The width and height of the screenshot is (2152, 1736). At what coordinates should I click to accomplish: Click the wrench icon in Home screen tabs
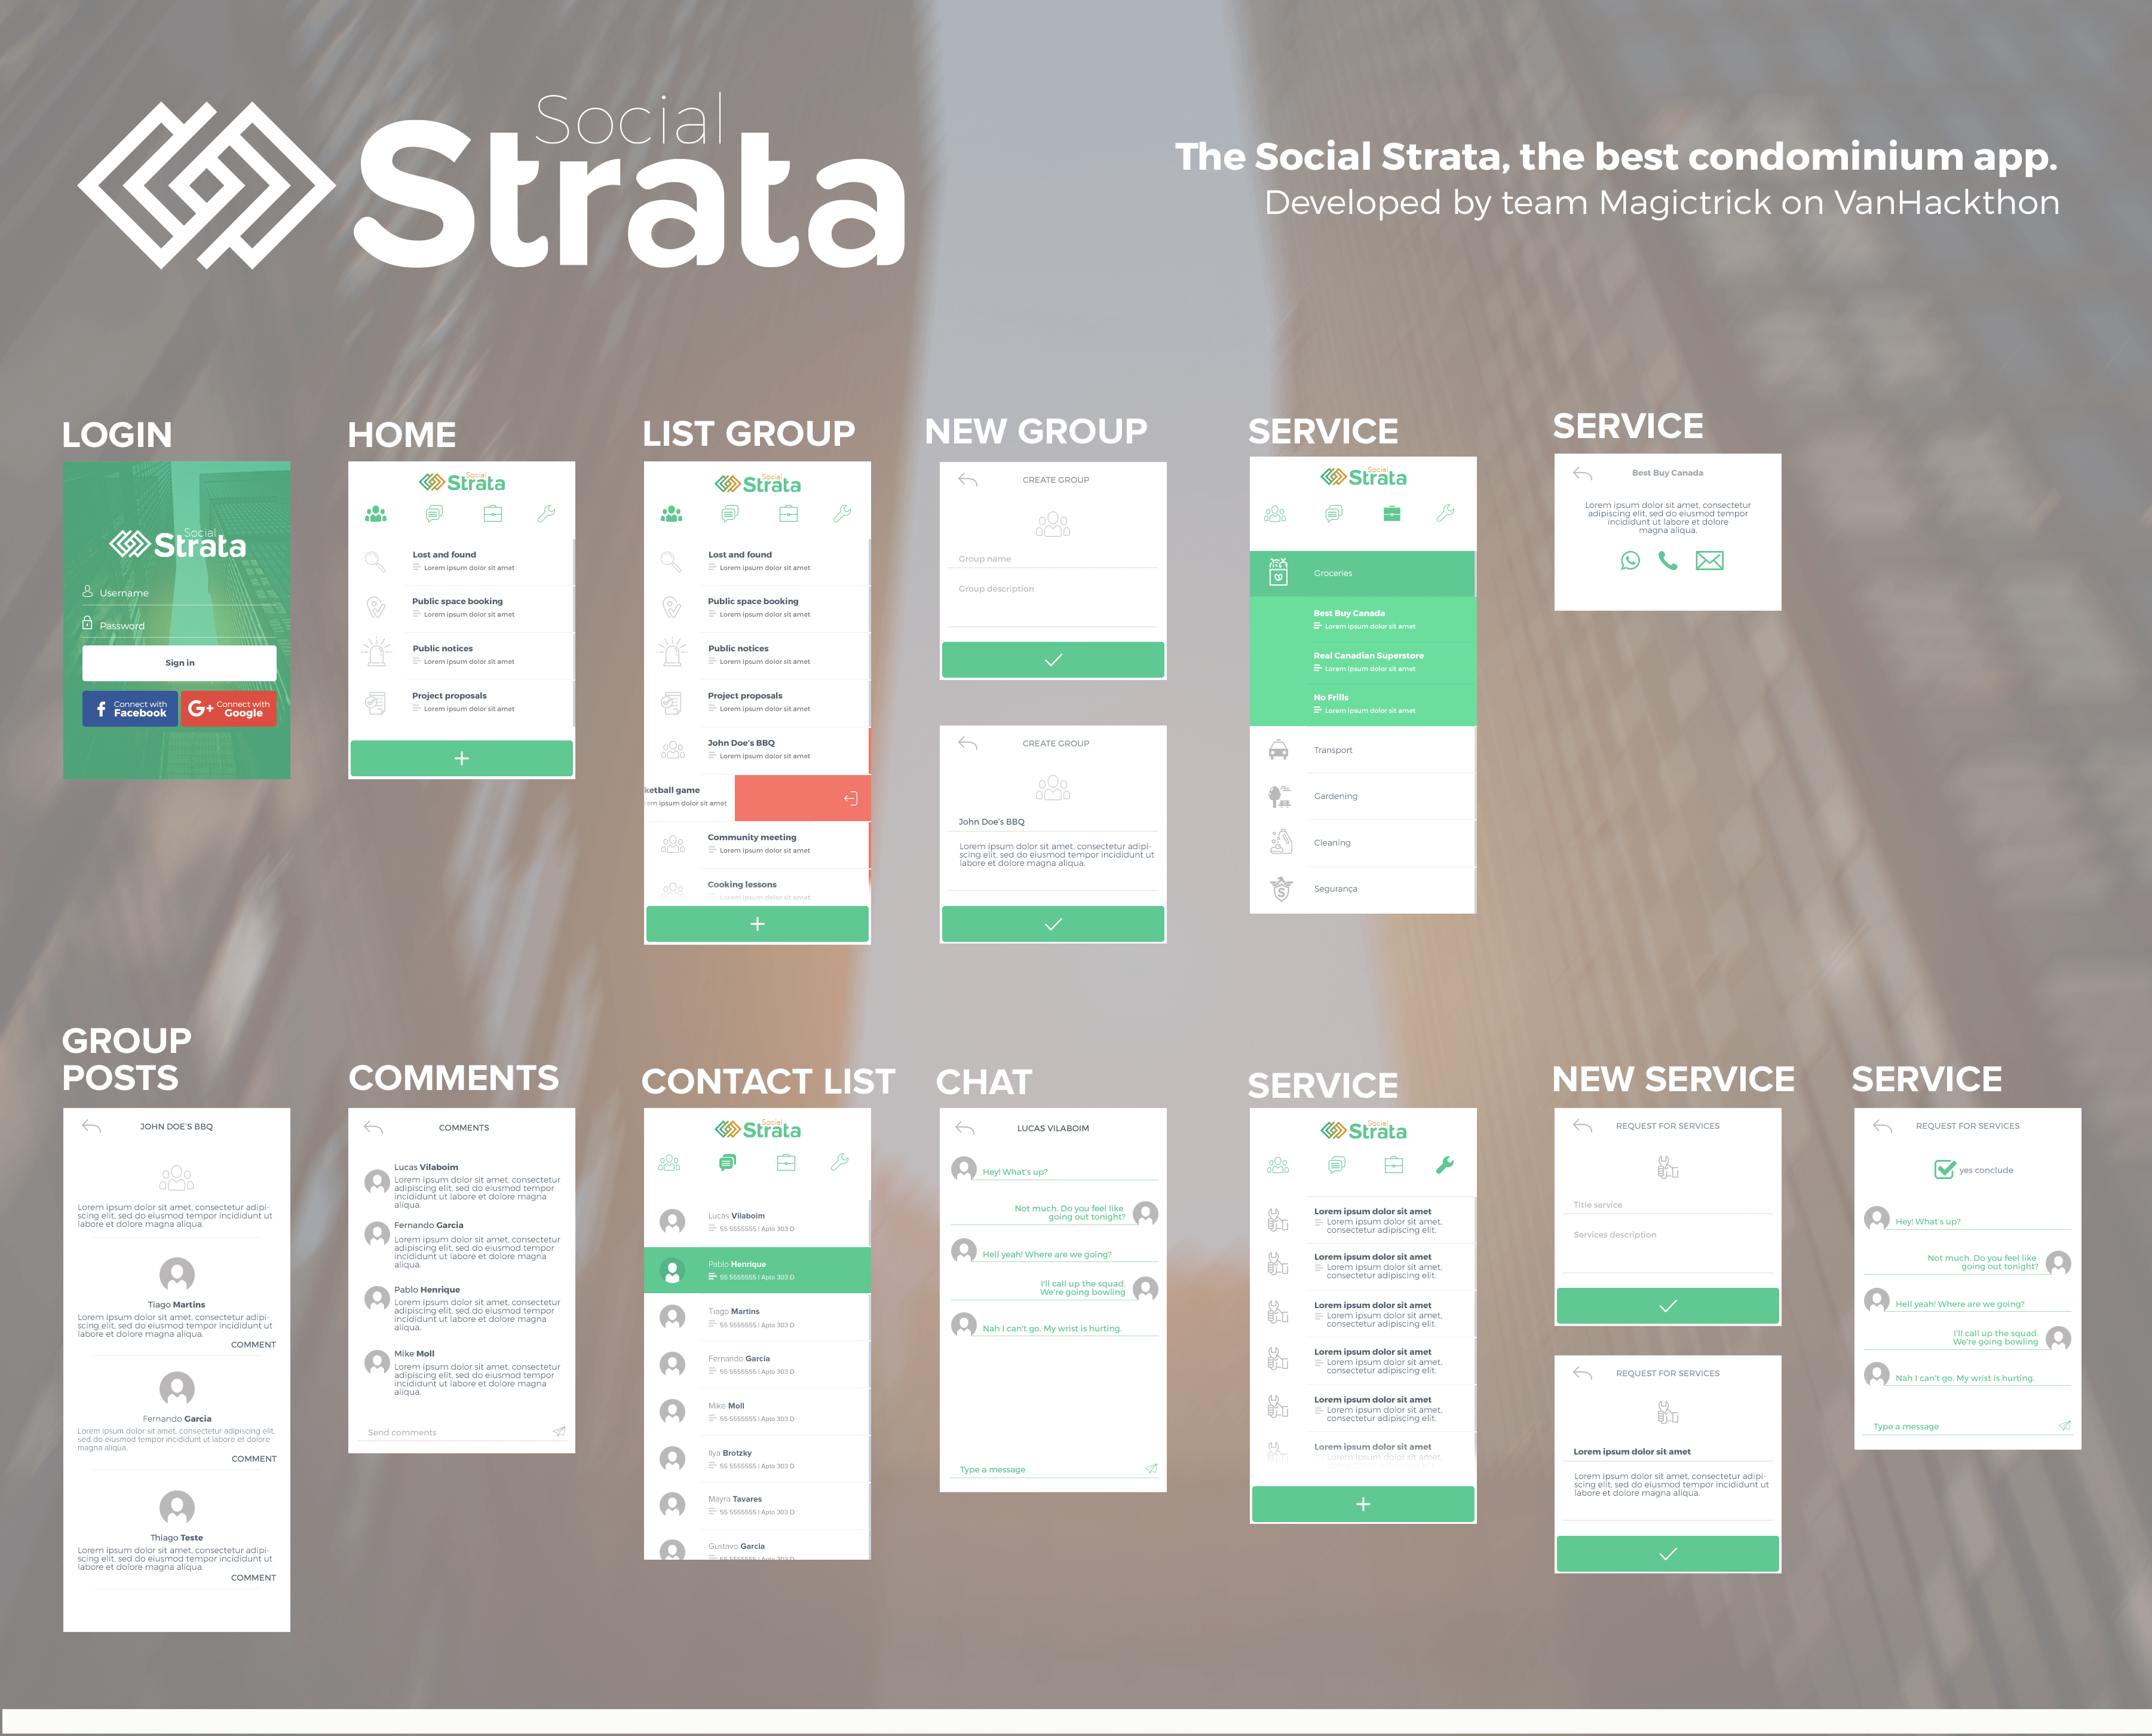(545, 514)
